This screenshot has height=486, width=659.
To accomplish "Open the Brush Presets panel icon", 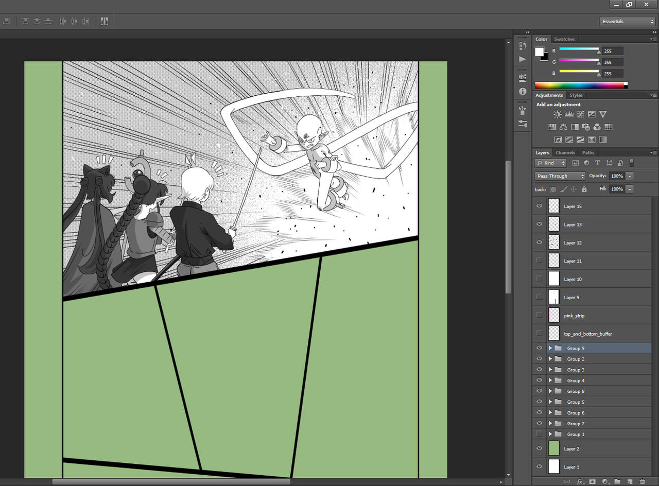I will (x=523, y=110).
